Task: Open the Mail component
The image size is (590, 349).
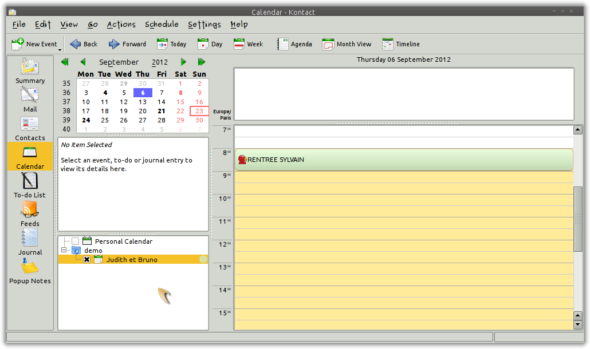Action: [30, 100]
